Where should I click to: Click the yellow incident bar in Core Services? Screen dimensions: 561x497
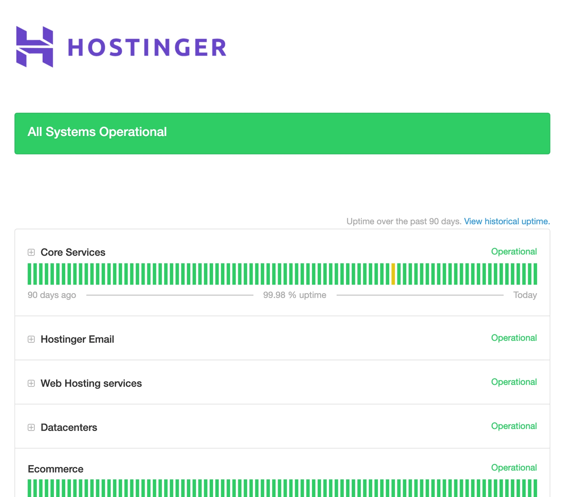393,274
